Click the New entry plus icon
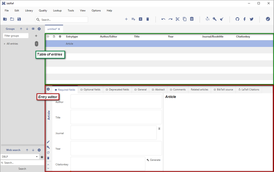Viewport: 274px width, 172px height. click(126, 19)
